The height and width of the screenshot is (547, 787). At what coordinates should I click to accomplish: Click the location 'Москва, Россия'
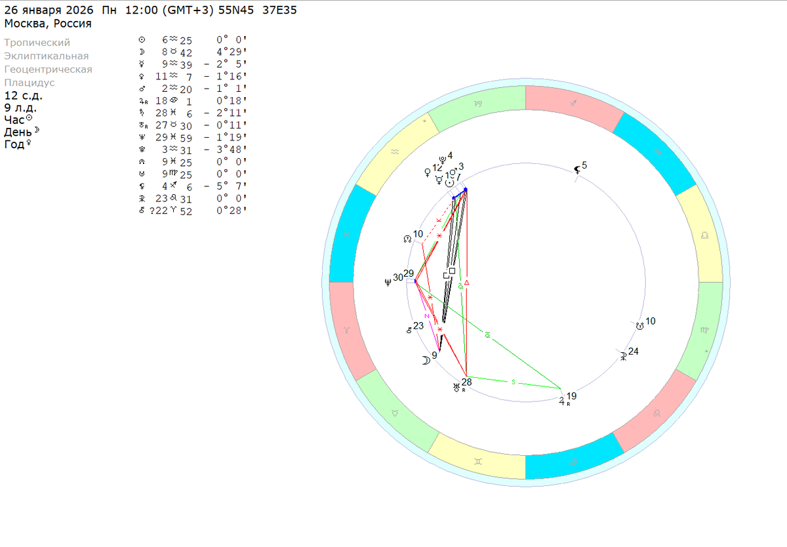[x=48, y=24]
